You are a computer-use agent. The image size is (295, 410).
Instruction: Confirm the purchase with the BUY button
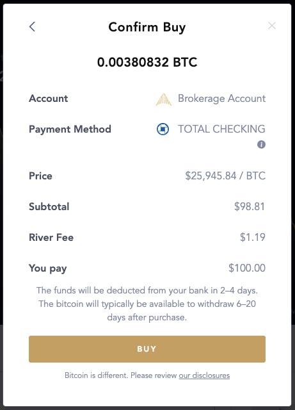147,348
